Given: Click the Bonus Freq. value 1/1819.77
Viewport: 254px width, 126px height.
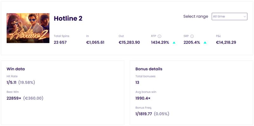Looking at the screenshot, I should (144, 114).
